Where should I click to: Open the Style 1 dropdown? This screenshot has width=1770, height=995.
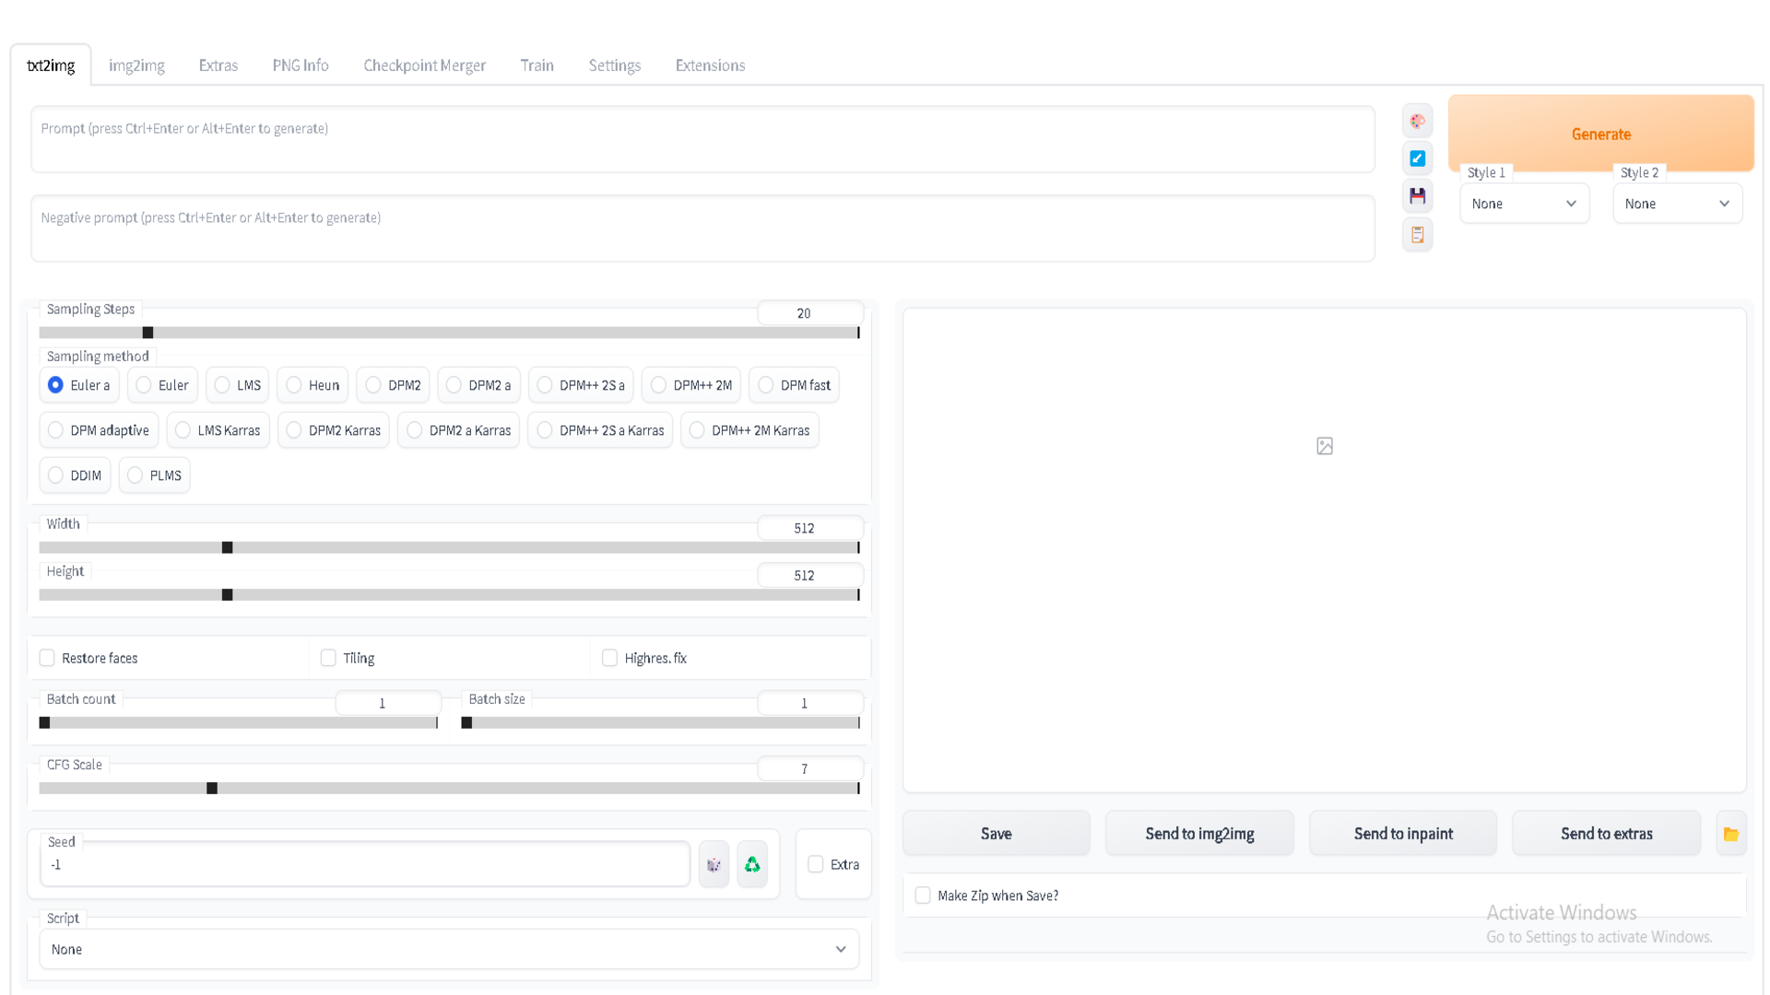point(1524,204)
